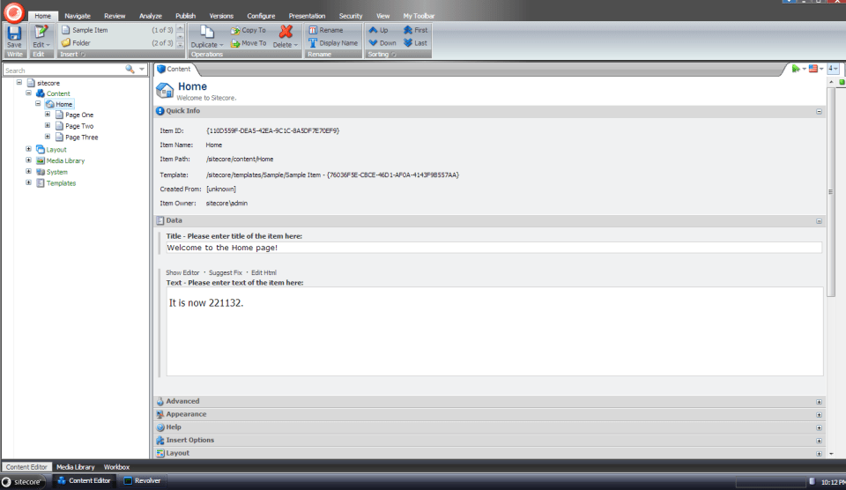Open the Publish ribbon tab
This screenshot has width=846, height=490.
(185, 16)
